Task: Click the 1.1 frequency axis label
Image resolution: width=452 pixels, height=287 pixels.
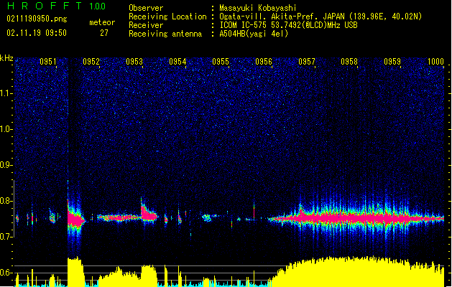Action: click(x=6, y=93)
